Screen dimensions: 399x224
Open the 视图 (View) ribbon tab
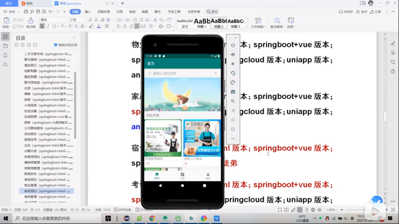pyautogui.click(x=145, y=12)
